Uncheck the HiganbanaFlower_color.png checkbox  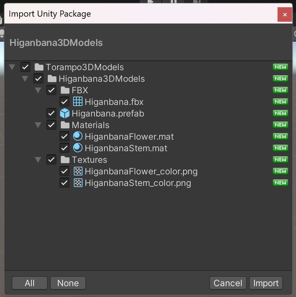click(x=64, y=171)
